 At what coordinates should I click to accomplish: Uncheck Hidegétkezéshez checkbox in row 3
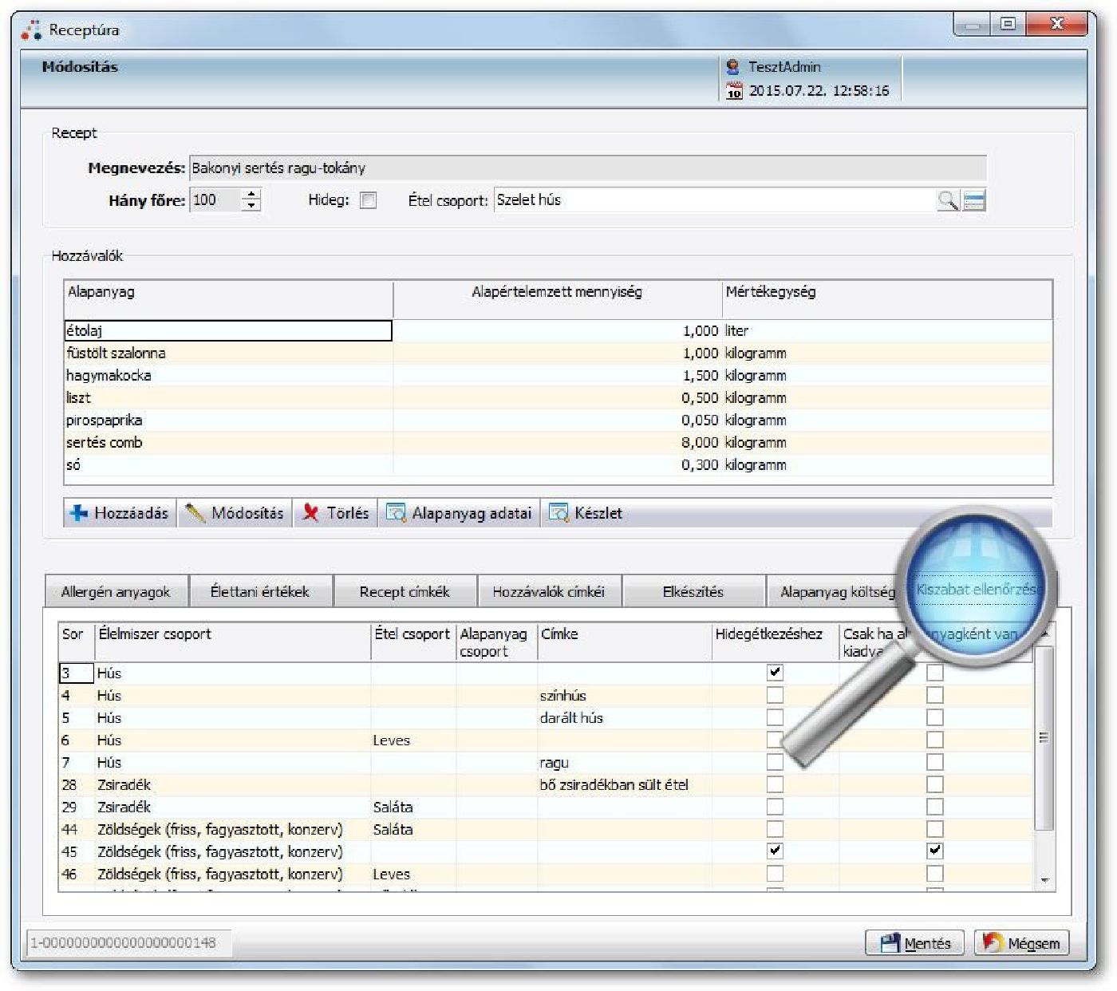coord(775,673)
